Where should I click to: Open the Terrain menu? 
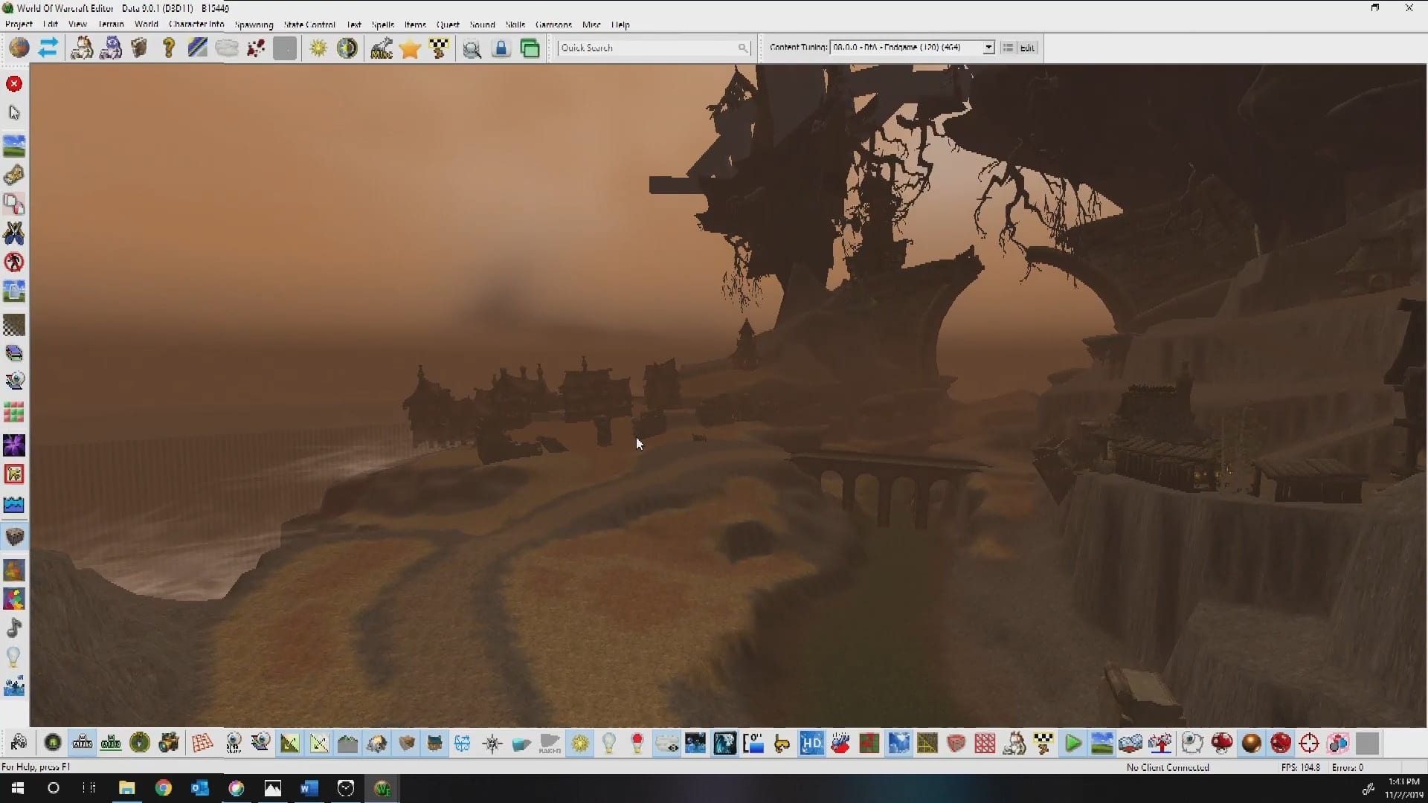111,25
